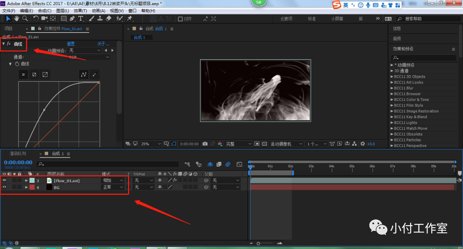463x249 pixels.
Task: Toggle visibility of the BG layer
Action: pos(4,187)
